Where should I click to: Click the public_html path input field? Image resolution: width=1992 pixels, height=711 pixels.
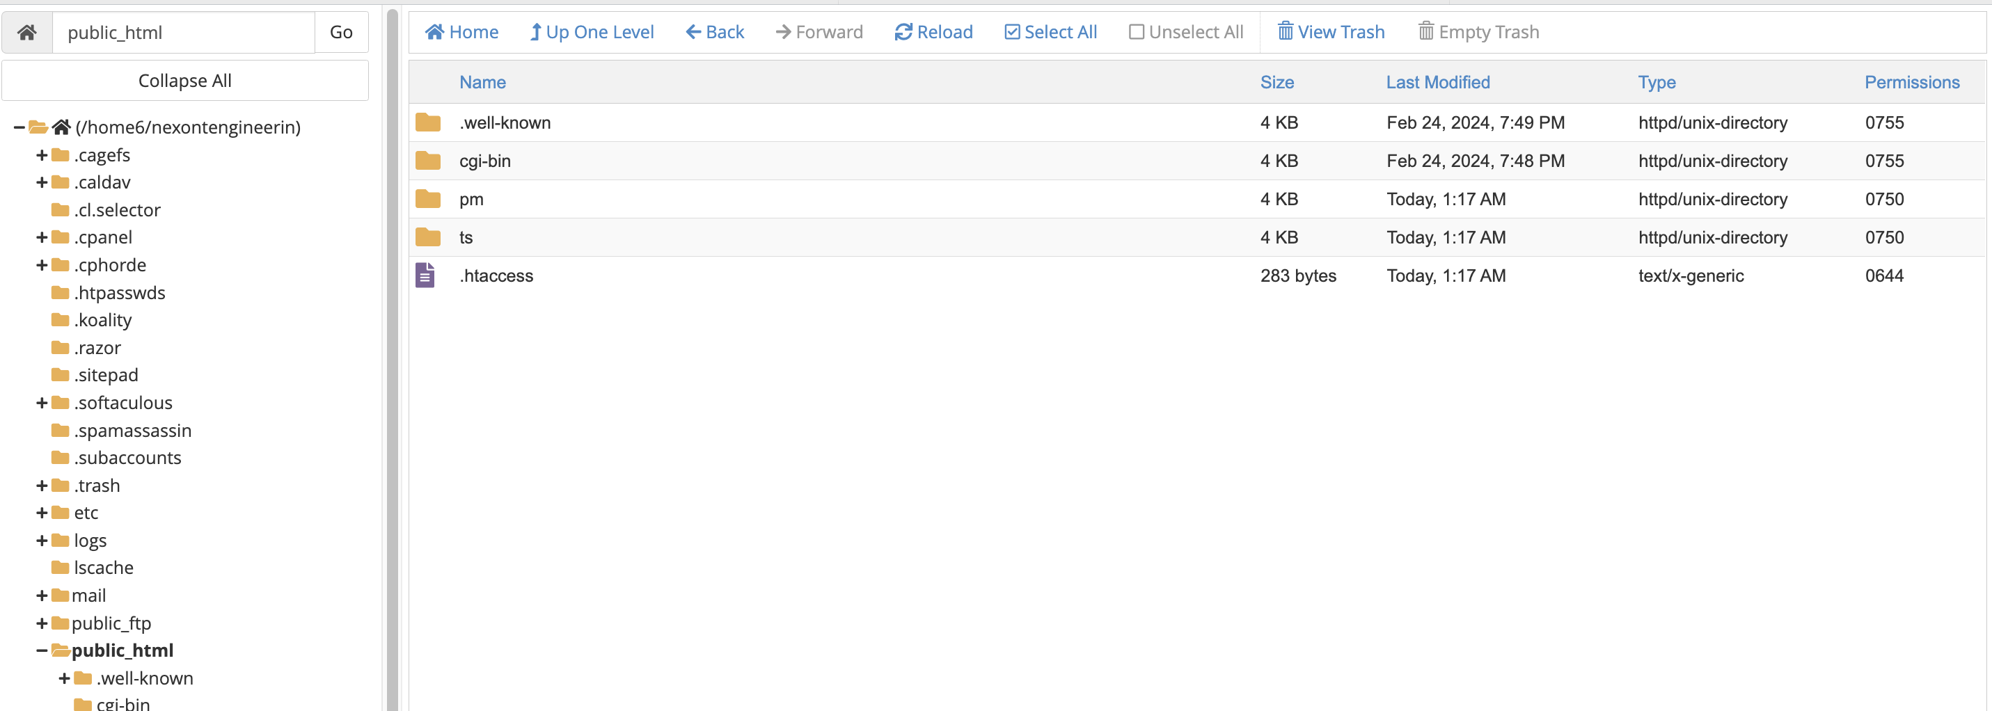(184, 33)
